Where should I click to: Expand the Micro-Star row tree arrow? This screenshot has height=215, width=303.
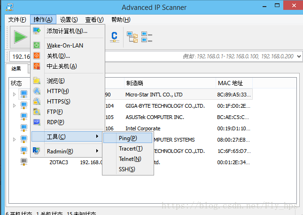click(14, 95)
